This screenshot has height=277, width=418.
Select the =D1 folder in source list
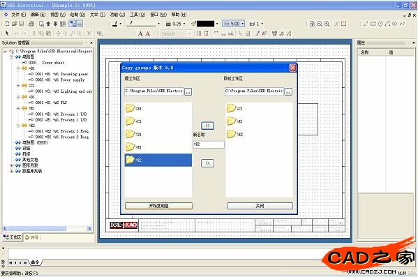tap(134, 134)
